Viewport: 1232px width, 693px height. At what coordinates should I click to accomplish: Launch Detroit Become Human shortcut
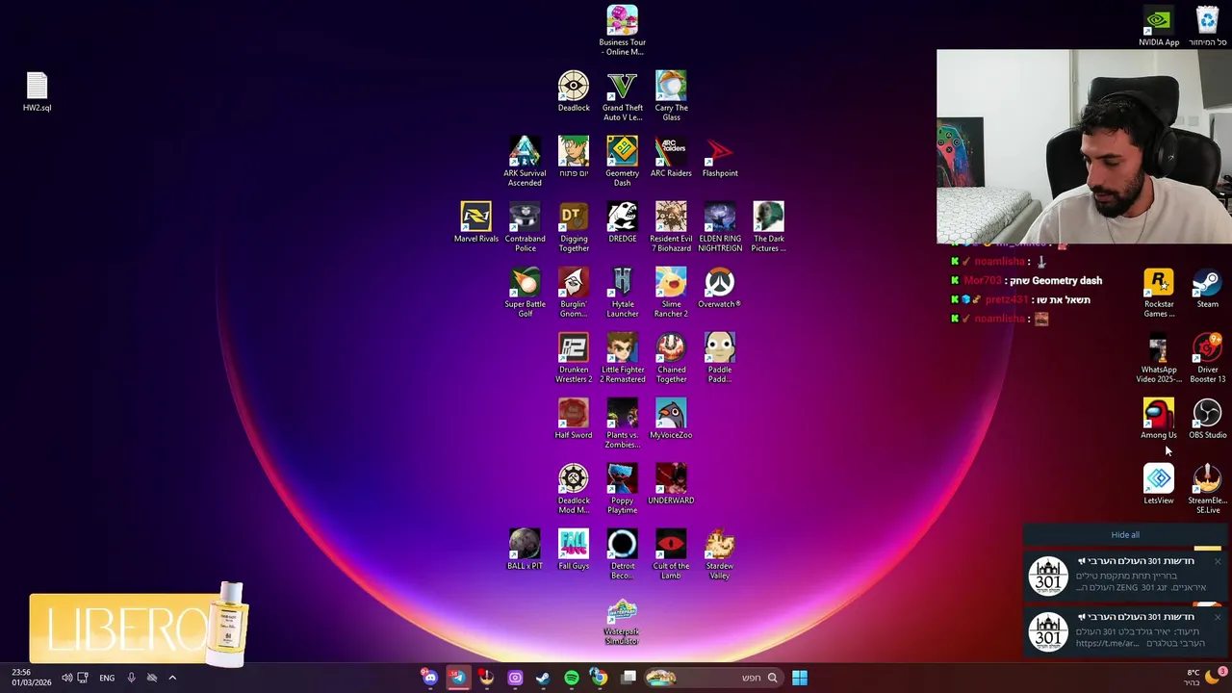[622, 553]
